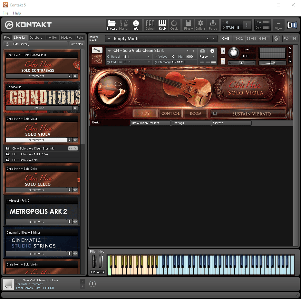This screenshot has width=301, height=299.
Task: Open the Help menu
Action: pyautogui.click(x=17, y=13)
